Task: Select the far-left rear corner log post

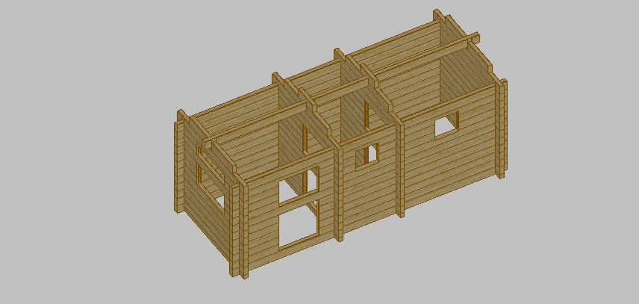Action: 179,163
